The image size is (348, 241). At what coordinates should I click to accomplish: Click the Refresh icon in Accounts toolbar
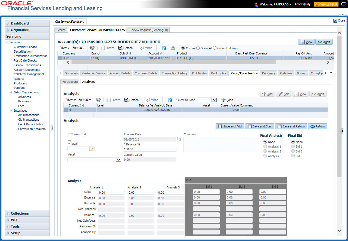click(x=164, y=48)
